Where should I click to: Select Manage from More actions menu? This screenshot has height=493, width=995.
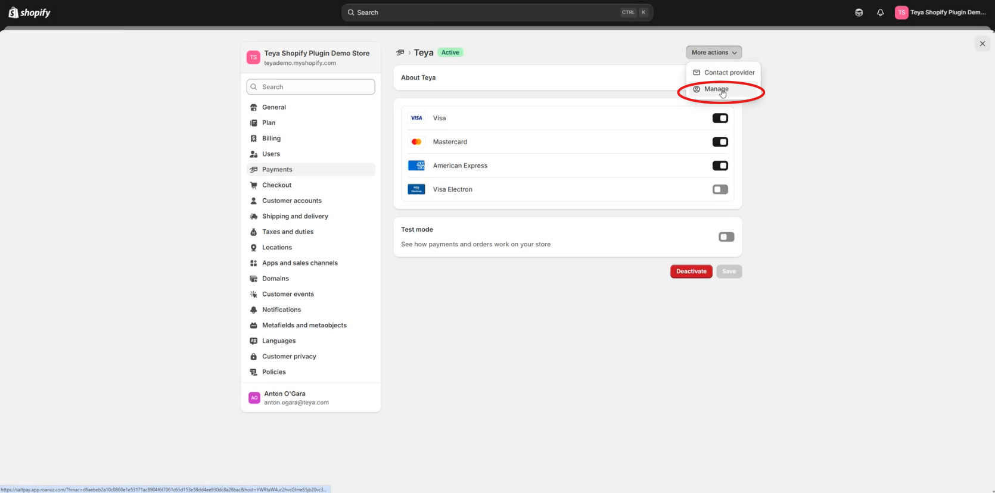point(723,89)
